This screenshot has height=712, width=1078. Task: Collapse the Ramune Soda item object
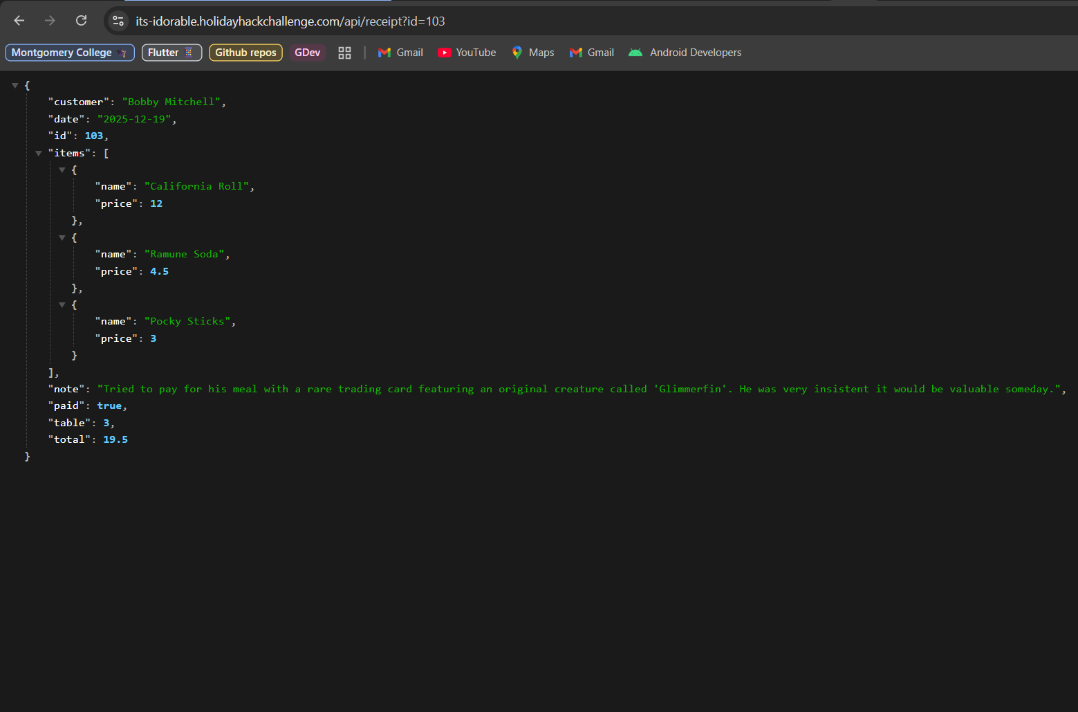(x=62, y=238)
